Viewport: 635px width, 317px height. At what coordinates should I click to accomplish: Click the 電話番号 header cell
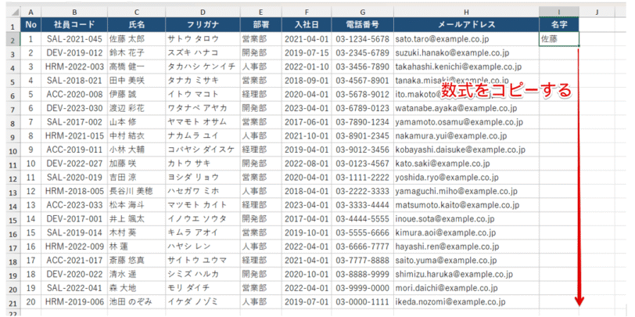click(x=362, y=25)
